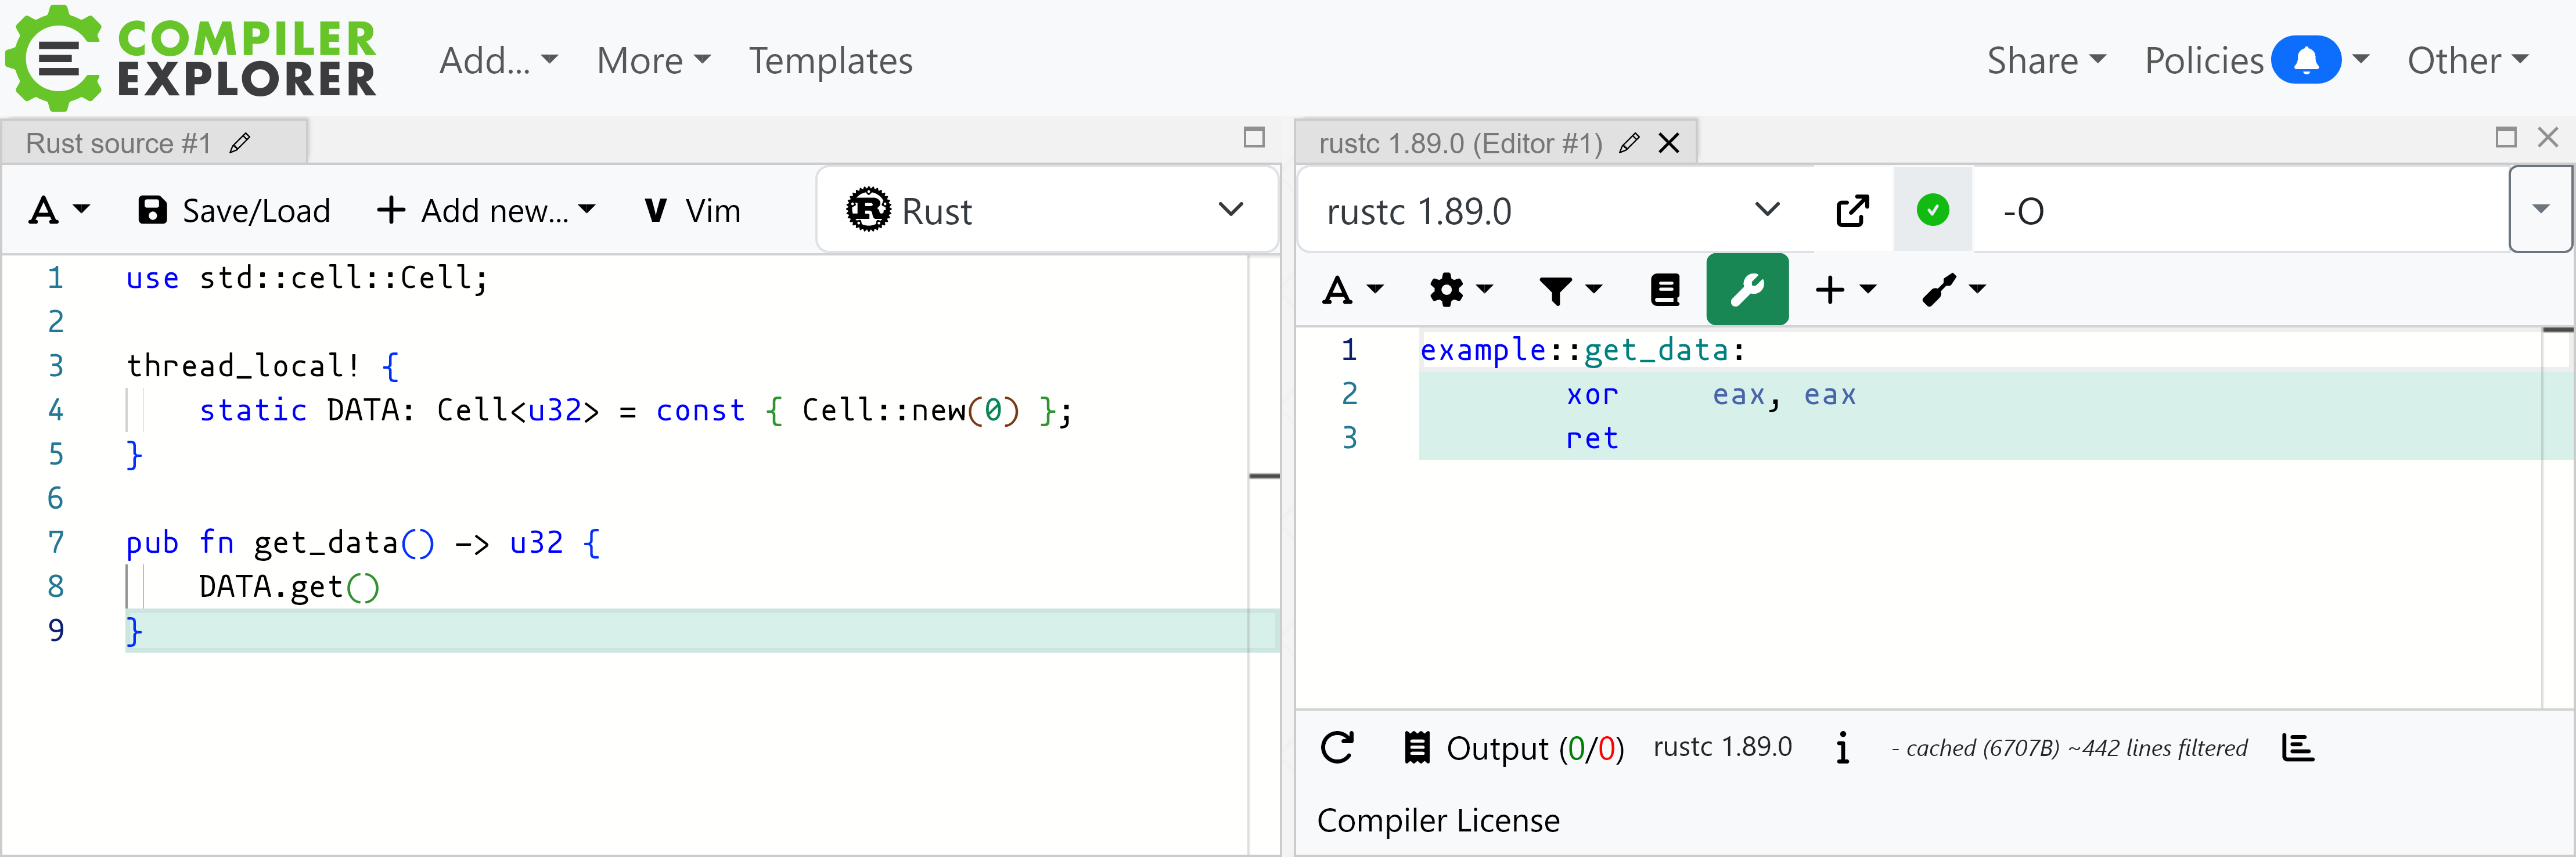Click the -O compiler options input field
Viewport: 2576px width, 857px height.
[2240, 211]
